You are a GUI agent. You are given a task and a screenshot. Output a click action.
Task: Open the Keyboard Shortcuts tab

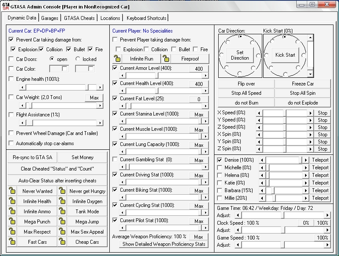[x=146, y=18]
